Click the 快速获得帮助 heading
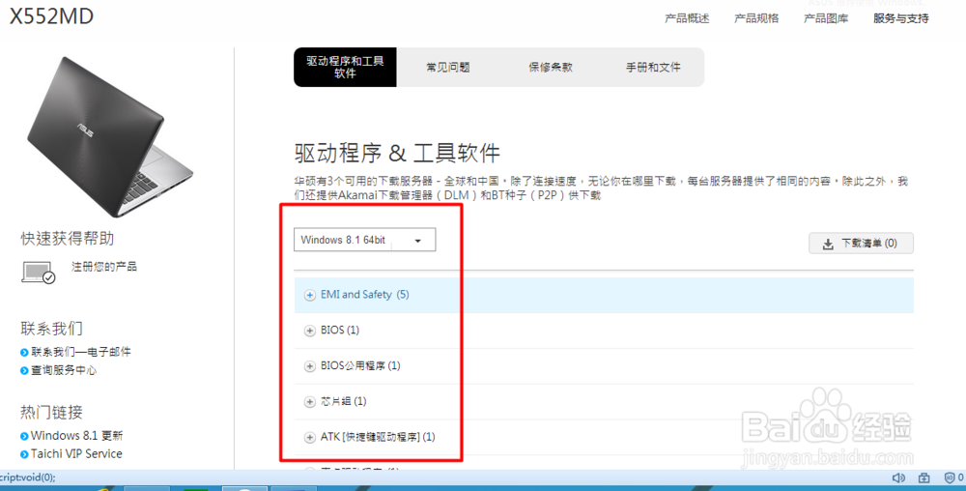Screen dimensions: 966x491 point(68,239)
